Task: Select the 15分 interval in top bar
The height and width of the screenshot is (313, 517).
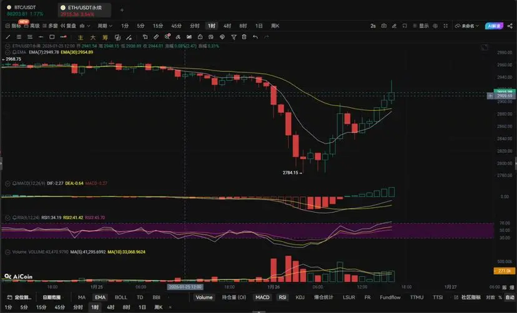Action: coord(158,26)
